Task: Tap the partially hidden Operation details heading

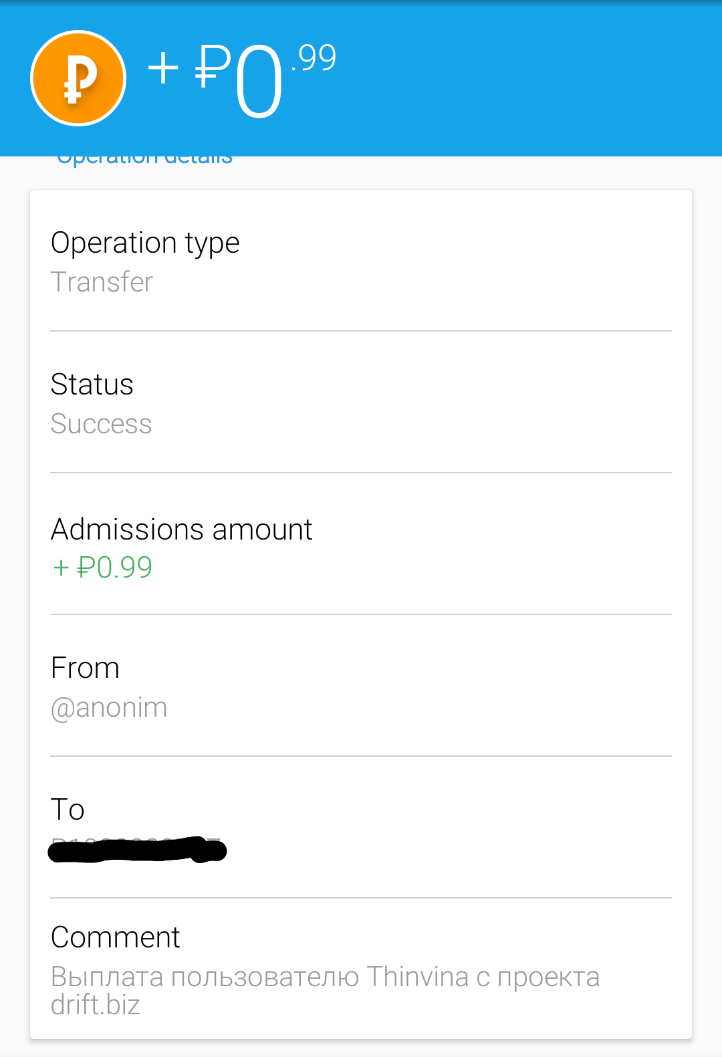Action: pos(144,159)
